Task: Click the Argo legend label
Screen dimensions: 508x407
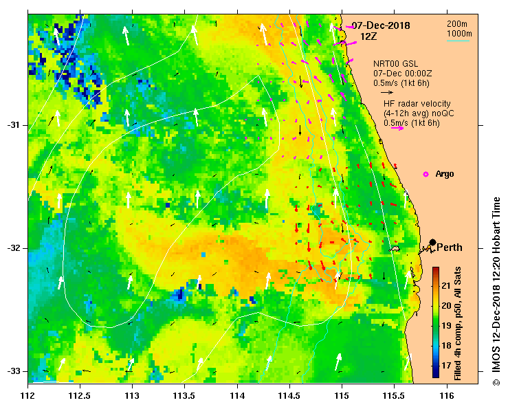Action: [x=445, y=174]
